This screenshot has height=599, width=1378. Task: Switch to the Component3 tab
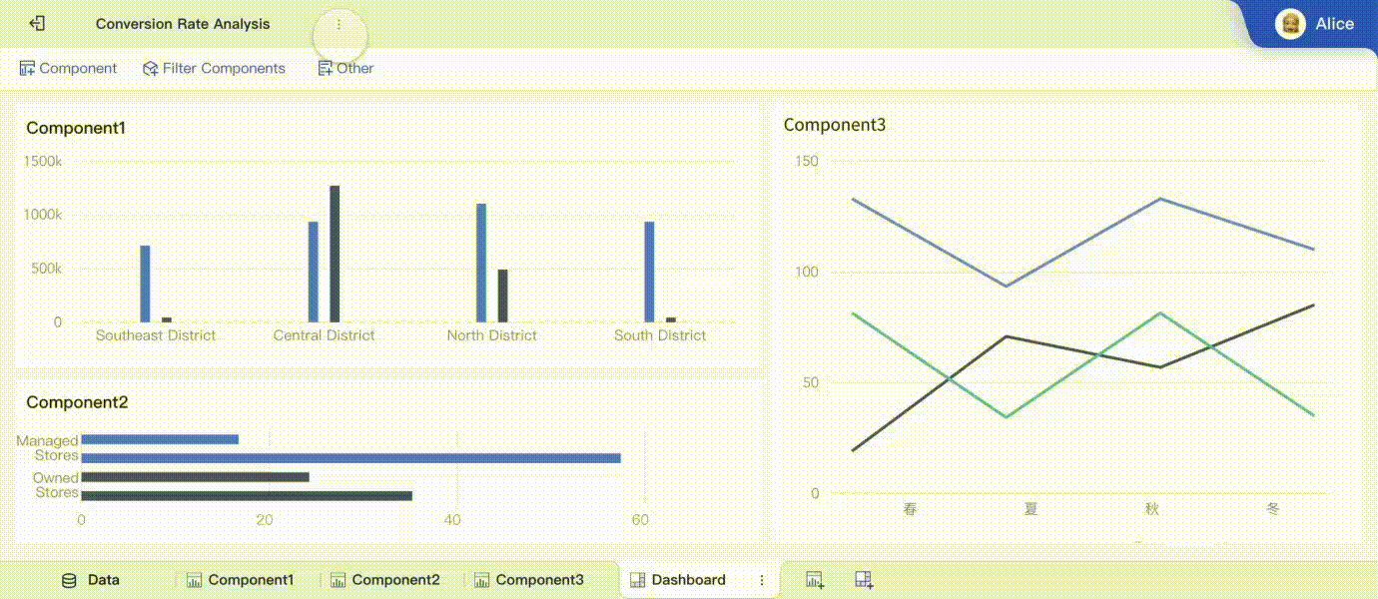tap(529, 580)
